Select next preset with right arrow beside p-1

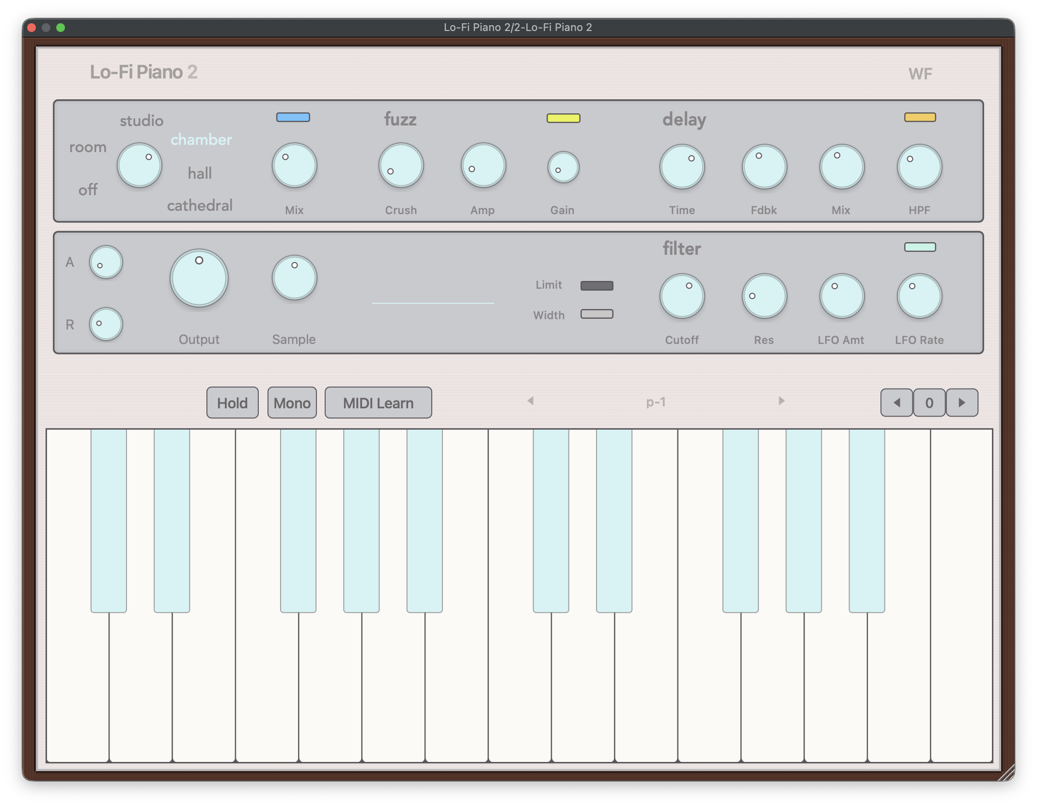click(x=781, y=401)
